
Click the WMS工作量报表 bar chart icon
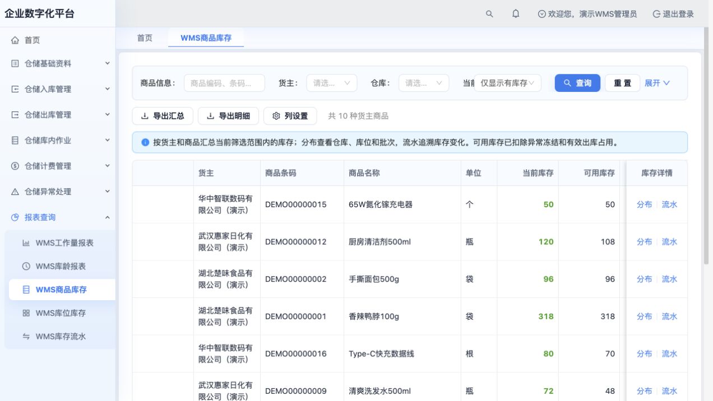coord(26,243)
